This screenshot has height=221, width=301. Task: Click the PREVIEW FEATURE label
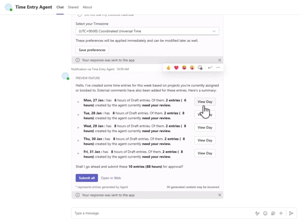click(88, 78)
